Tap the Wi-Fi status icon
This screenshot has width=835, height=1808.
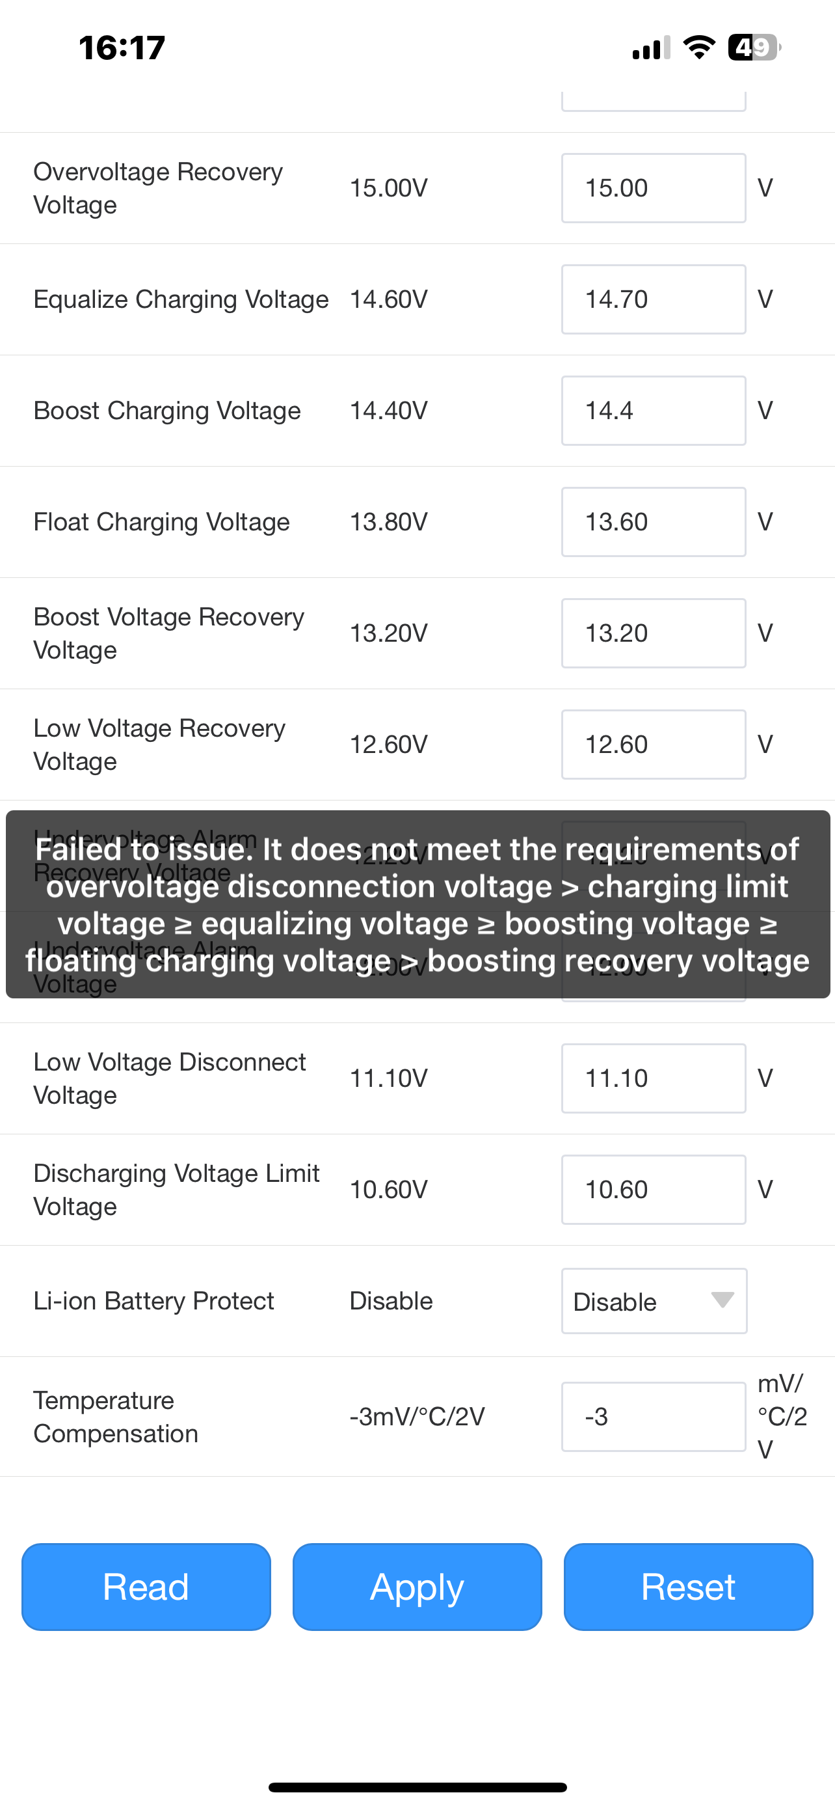pos(699,48)
